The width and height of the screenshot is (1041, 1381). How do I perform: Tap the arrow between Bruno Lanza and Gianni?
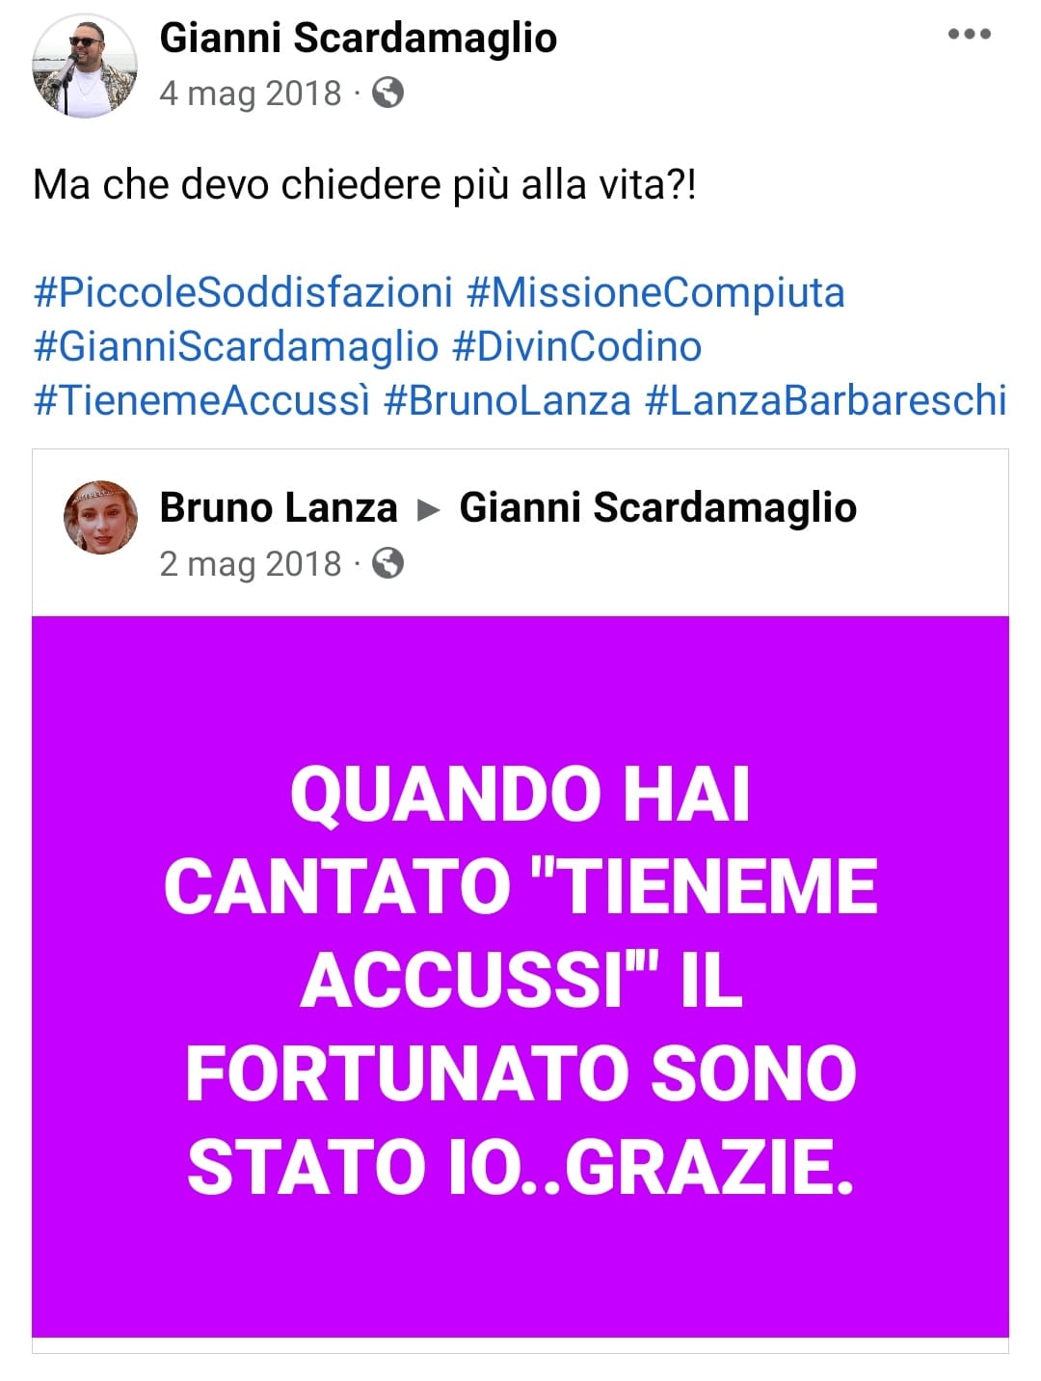(x=429, y=509)
